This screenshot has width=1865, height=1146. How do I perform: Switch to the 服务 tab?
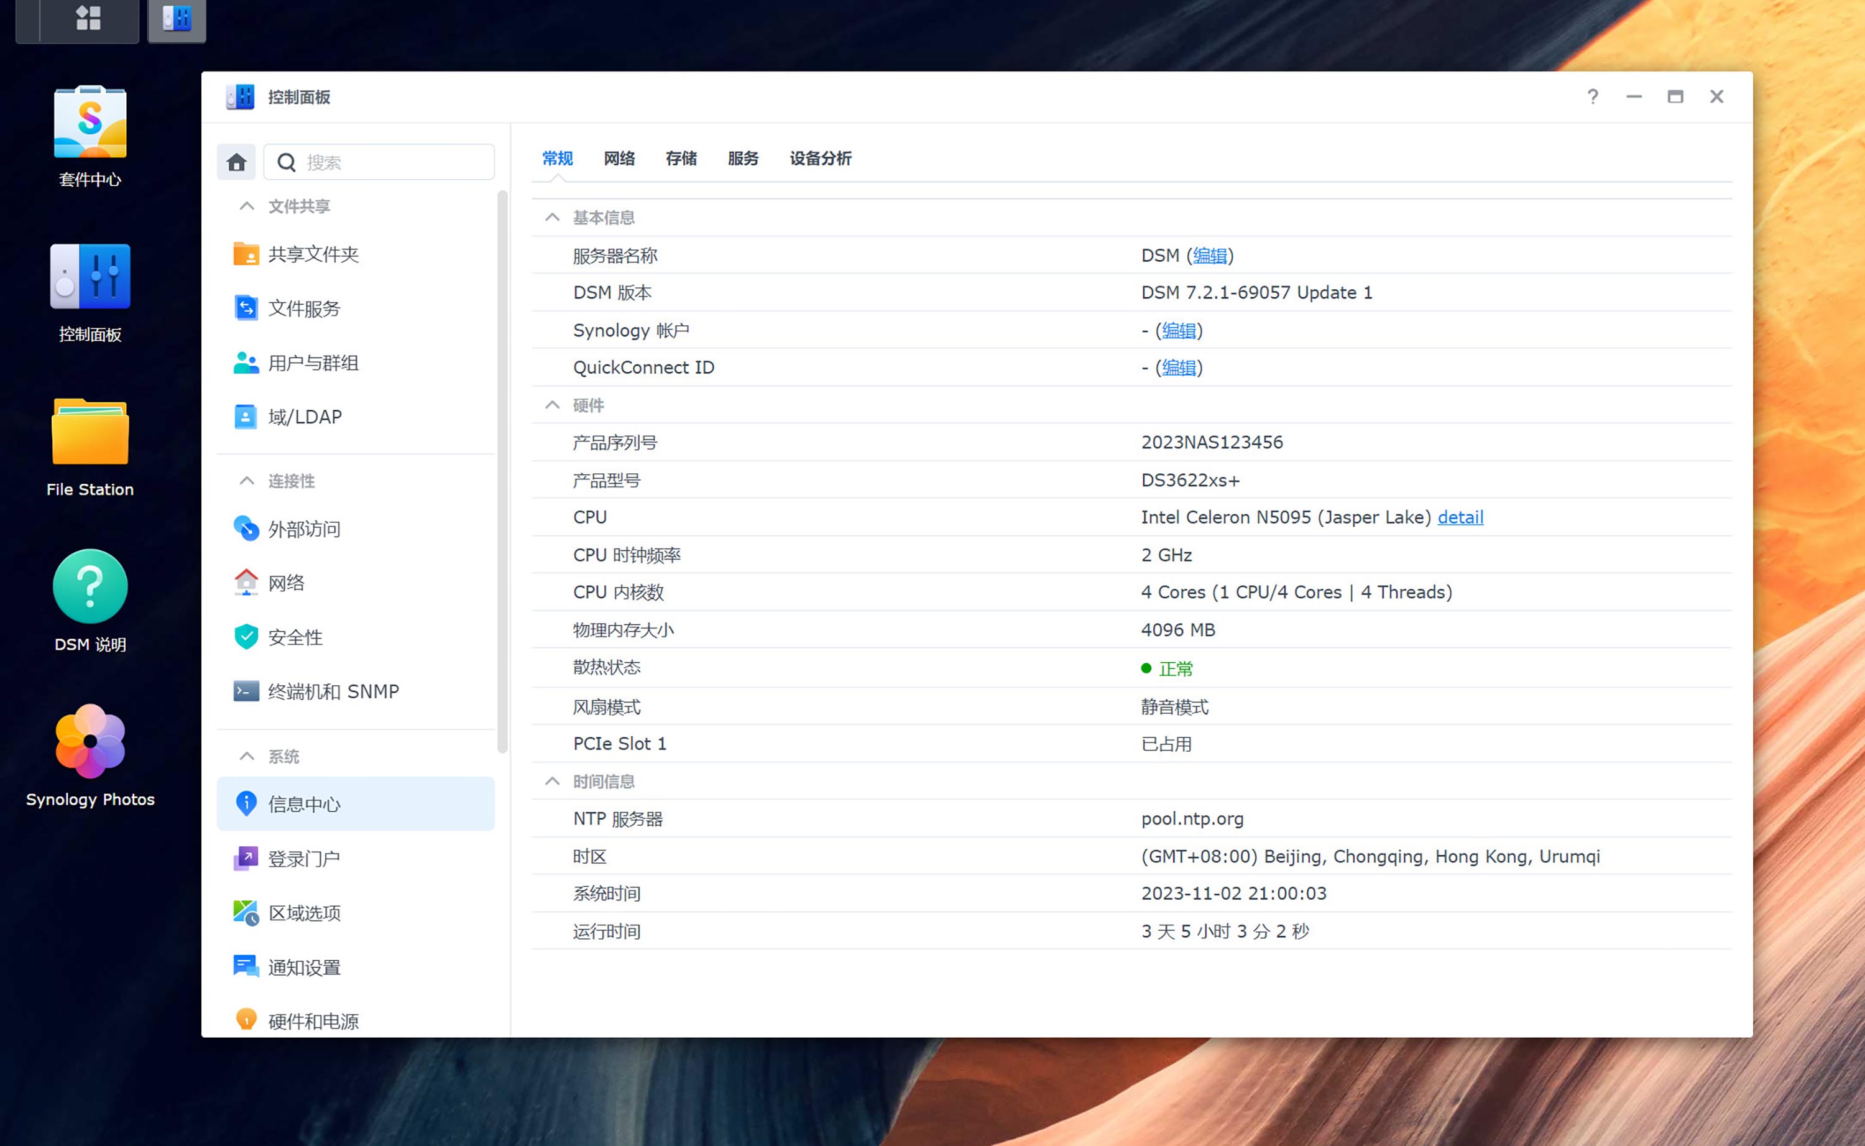coord(743,159)
